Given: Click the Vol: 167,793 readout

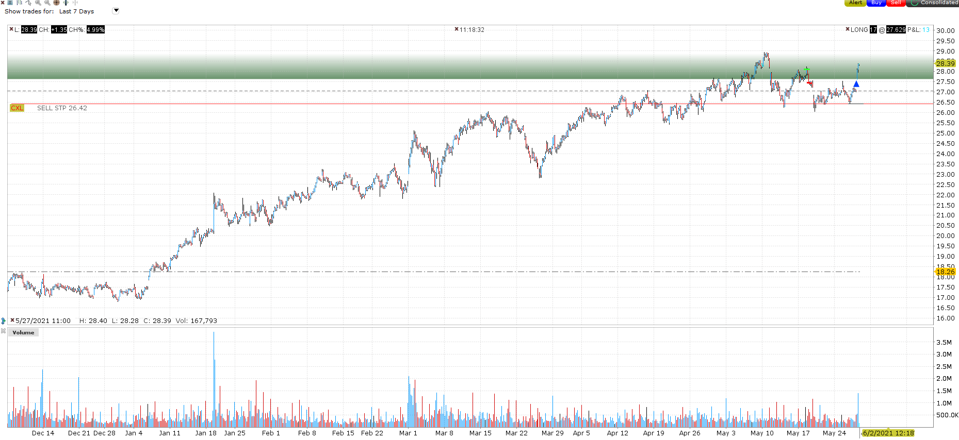Looking at the screenshot, I should coord(196,320).
